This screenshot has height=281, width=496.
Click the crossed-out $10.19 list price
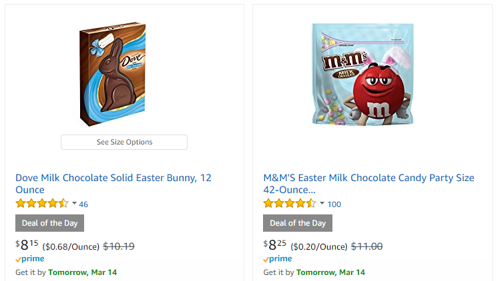tap(119, 246)
